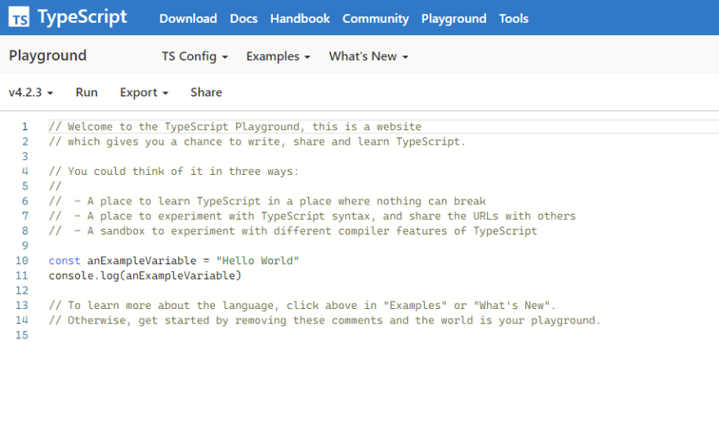The width and height of the screenshot is (719, 425).
Task: Open the v4.2.3 version selector
Action: pyautogui.click(x=31, y=92)
